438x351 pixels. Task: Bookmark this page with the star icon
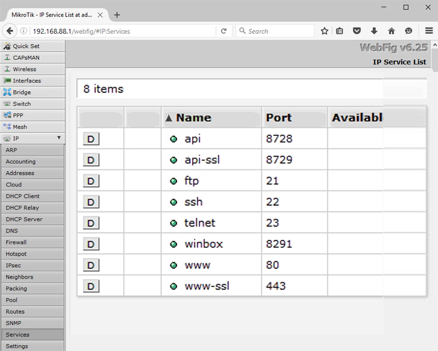point(324,31)
